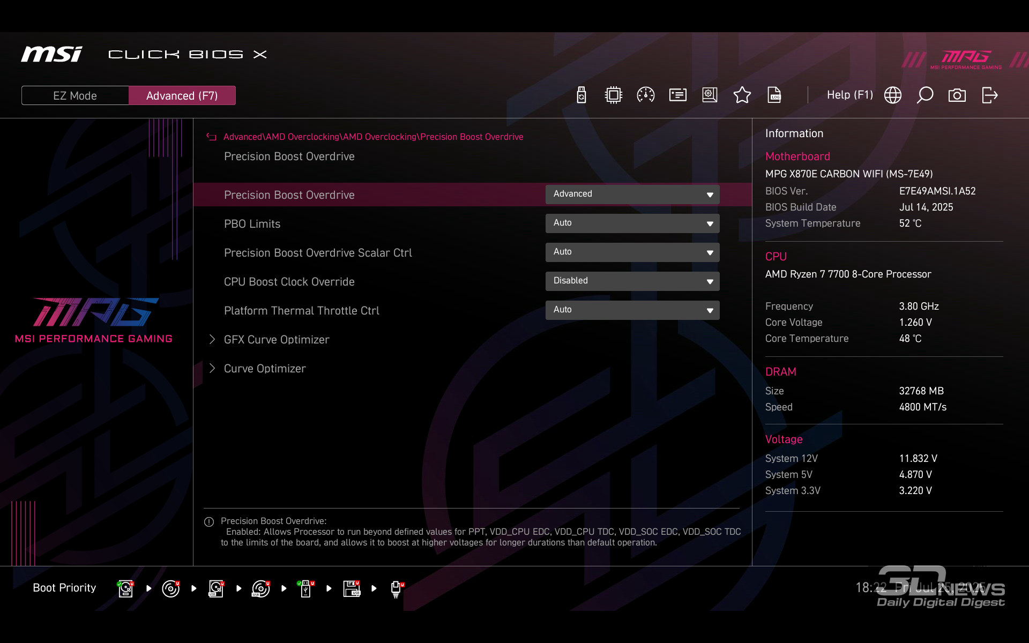Click the motherboard name MPG X870E CARBON WIFI
The image size is (1029, 643).
pos(849,174)
